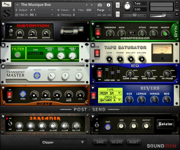Open the EQ module menu arrow

click(x=93, y=66)
